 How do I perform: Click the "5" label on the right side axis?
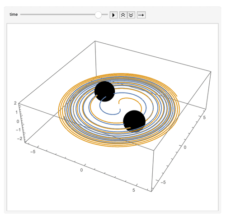(204, 118)
